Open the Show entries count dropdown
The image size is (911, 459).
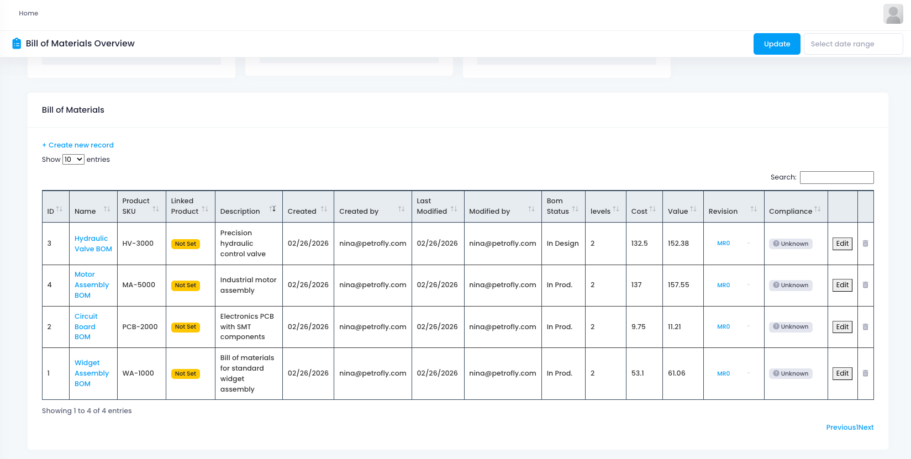[x=73, y=160]
